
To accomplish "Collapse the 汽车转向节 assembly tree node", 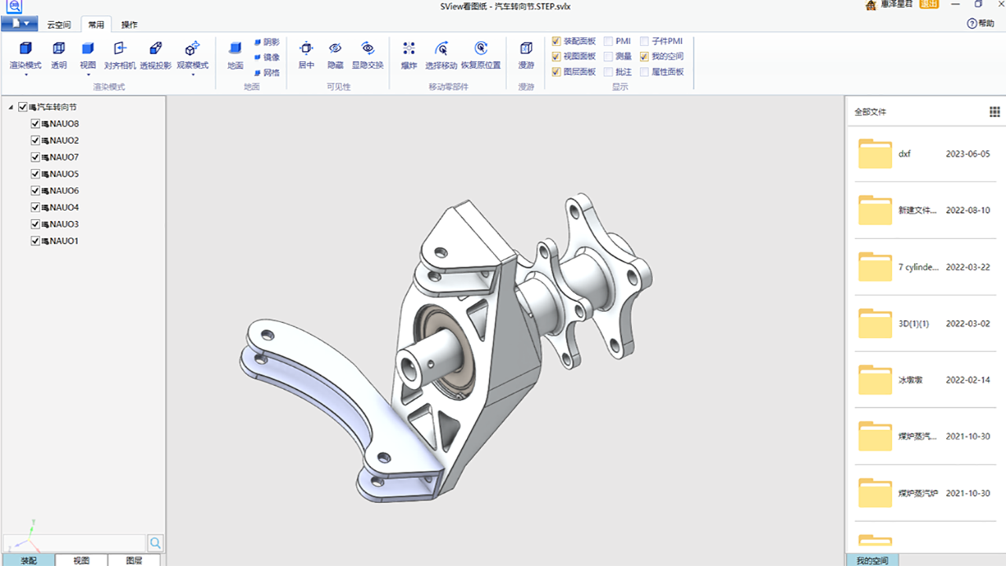I will pos(11,105).
